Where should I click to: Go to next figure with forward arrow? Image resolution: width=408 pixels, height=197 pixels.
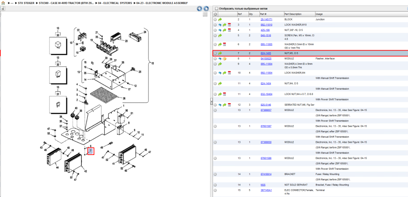206,9
